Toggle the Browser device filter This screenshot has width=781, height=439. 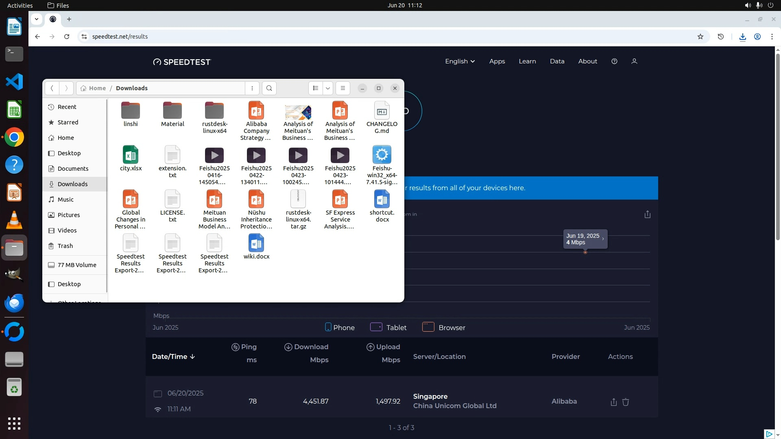pyautogui.click(x=443, y=327)
